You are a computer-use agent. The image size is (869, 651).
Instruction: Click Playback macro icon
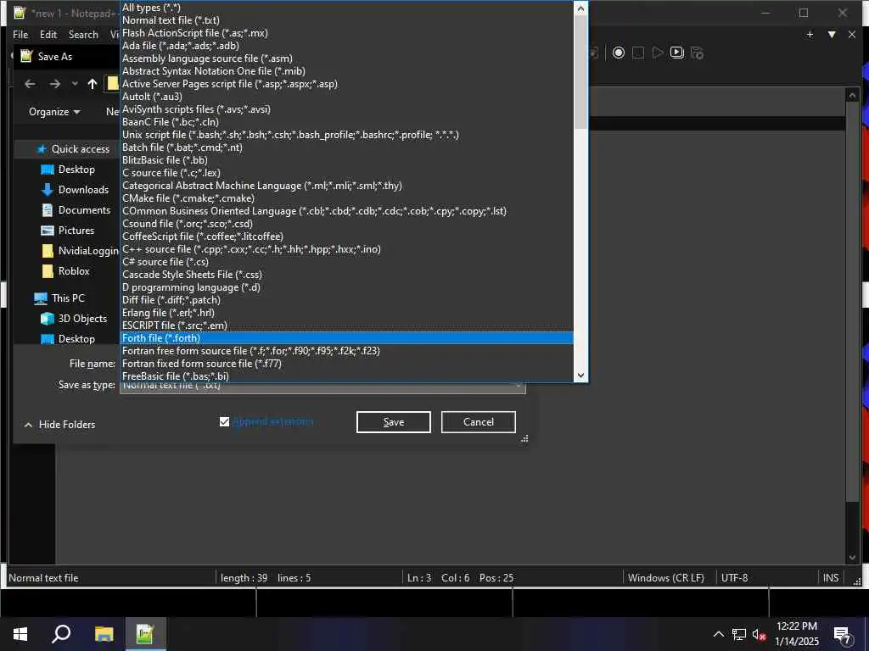point(658,53)
